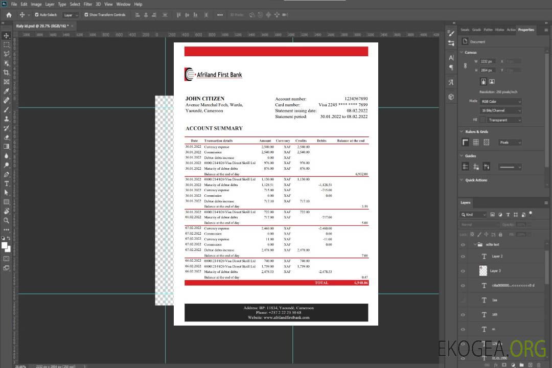Open the RGB Color mode dropdown

501,101
